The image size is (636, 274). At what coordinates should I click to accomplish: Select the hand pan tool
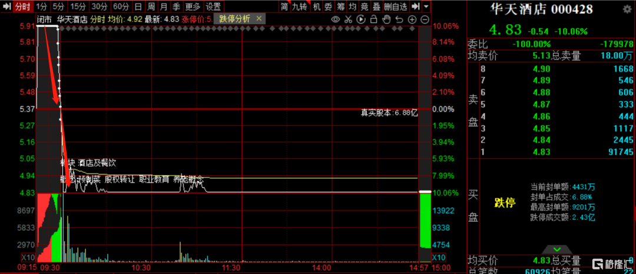(386, 19)
